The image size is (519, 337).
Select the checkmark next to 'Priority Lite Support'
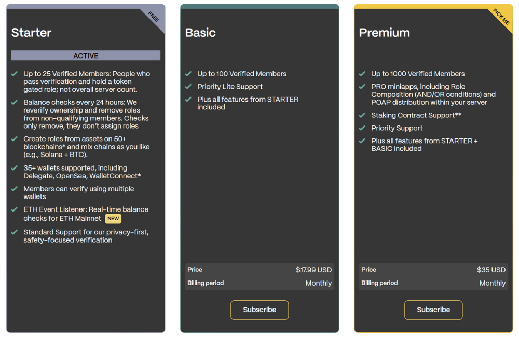[x=188, y=87]
